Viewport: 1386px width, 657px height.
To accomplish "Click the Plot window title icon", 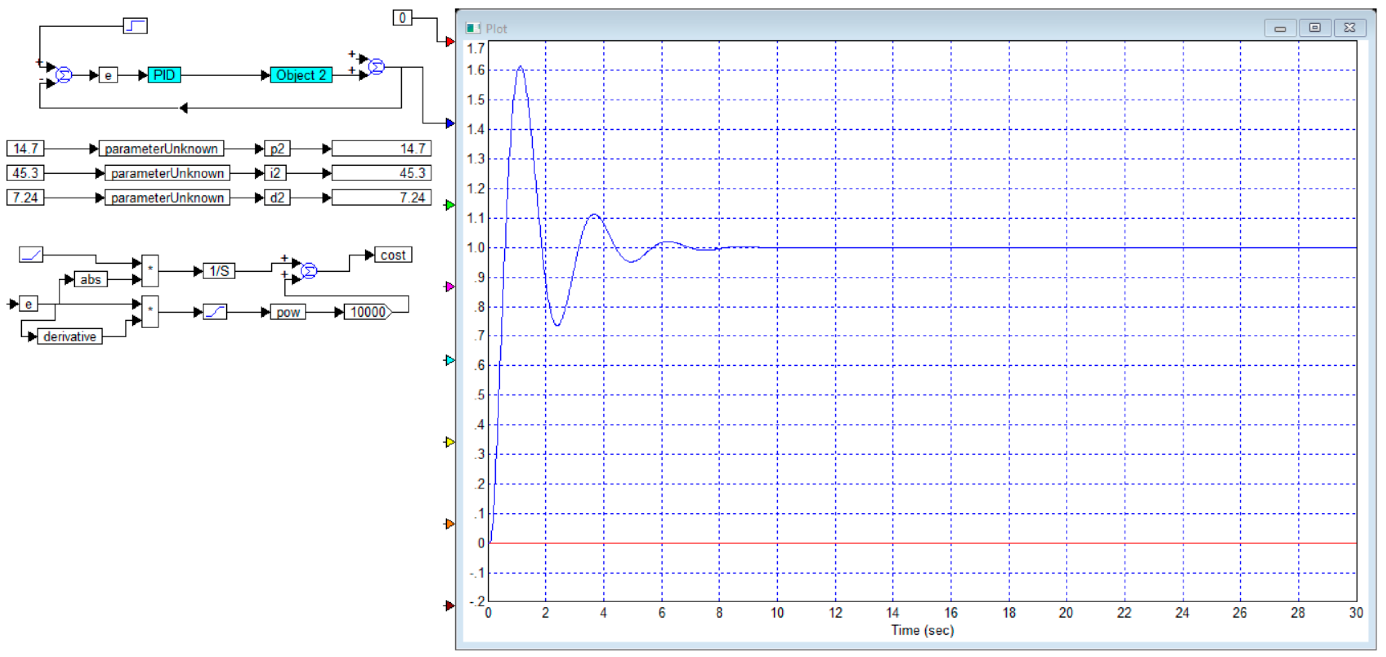I will [x=472, y=28].
